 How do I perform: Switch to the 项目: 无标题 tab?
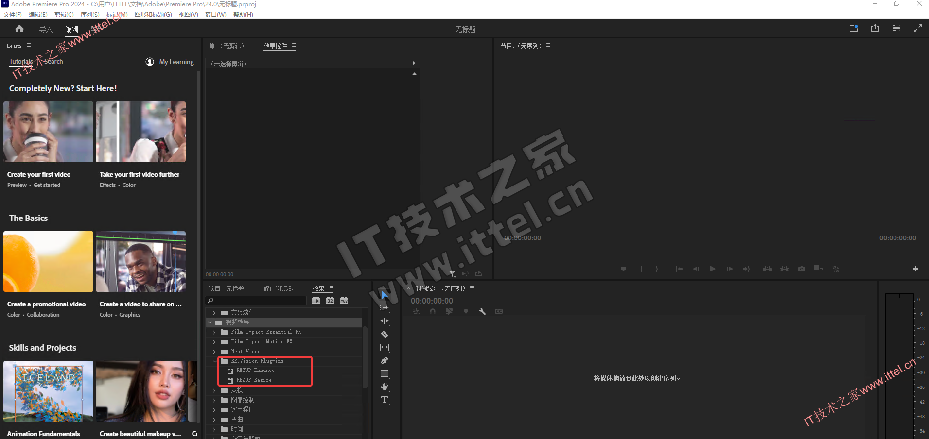(227, 288)
